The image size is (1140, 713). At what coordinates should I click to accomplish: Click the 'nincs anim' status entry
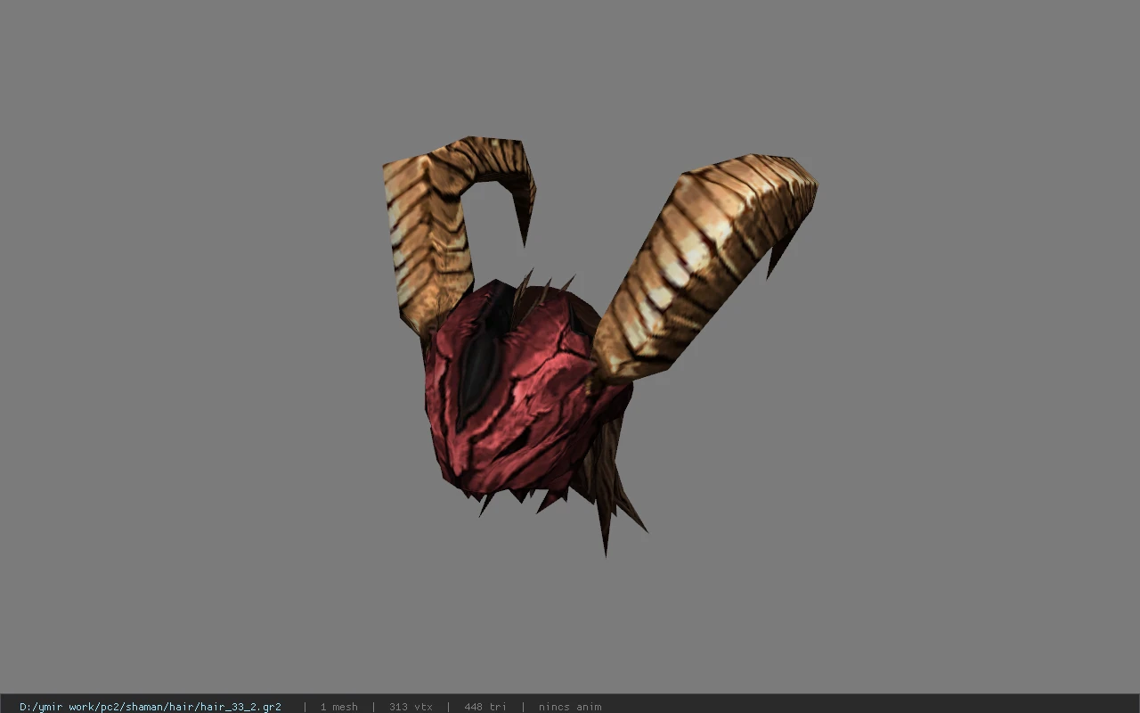(570, 707)
